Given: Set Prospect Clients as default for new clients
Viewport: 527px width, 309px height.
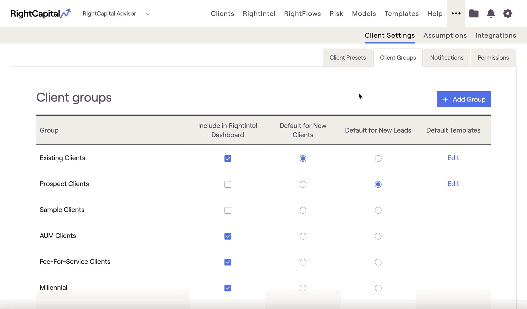Looking at the screenshot, I should click(x=303, y=184).
